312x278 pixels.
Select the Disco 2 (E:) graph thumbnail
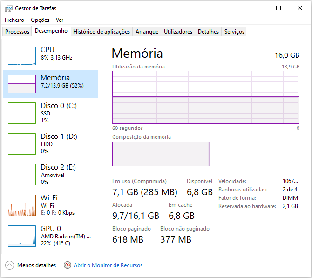[x=22, y=175]
